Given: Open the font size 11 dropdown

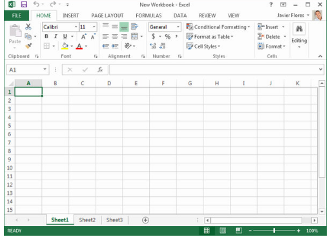Looking at the screenshot, I should coord(94,27).
